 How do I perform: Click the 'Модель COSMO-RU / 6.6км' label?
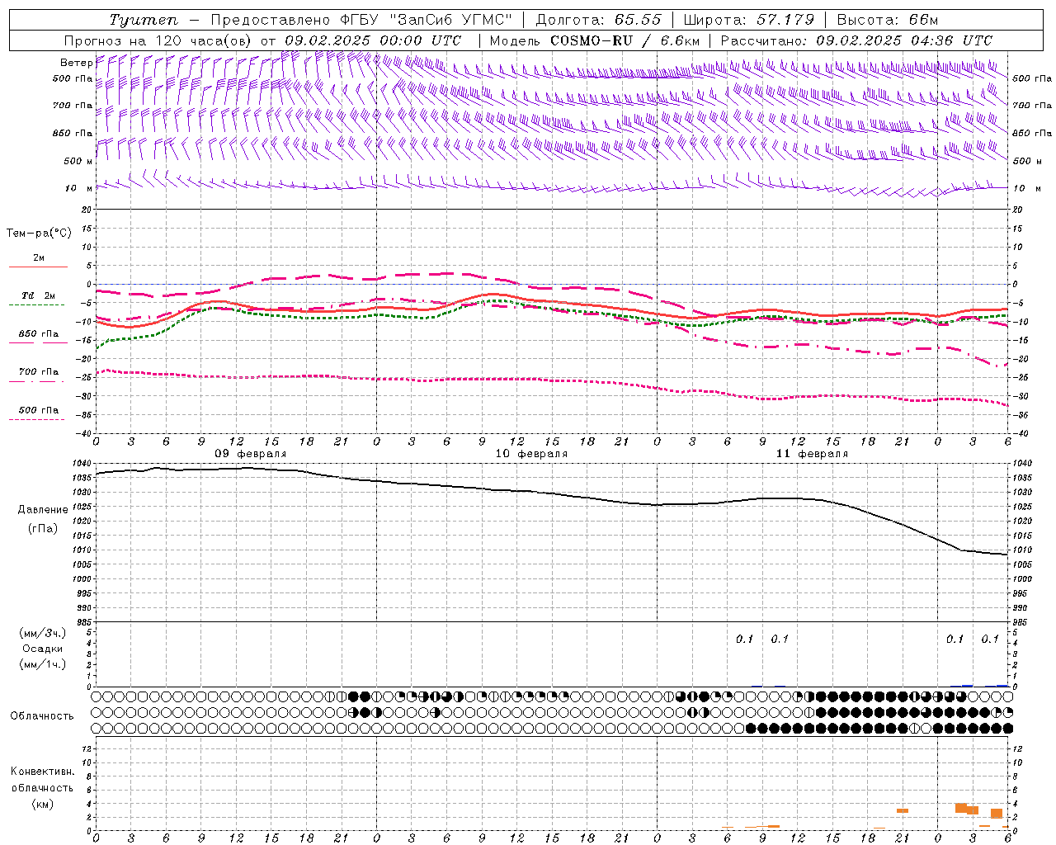click(x=595, y=40)
